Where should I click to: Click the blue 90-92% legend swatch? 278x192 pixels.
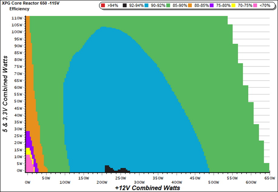pos(147,5)
